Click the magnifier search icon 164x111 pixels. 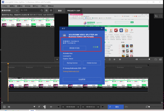[42, 10]
